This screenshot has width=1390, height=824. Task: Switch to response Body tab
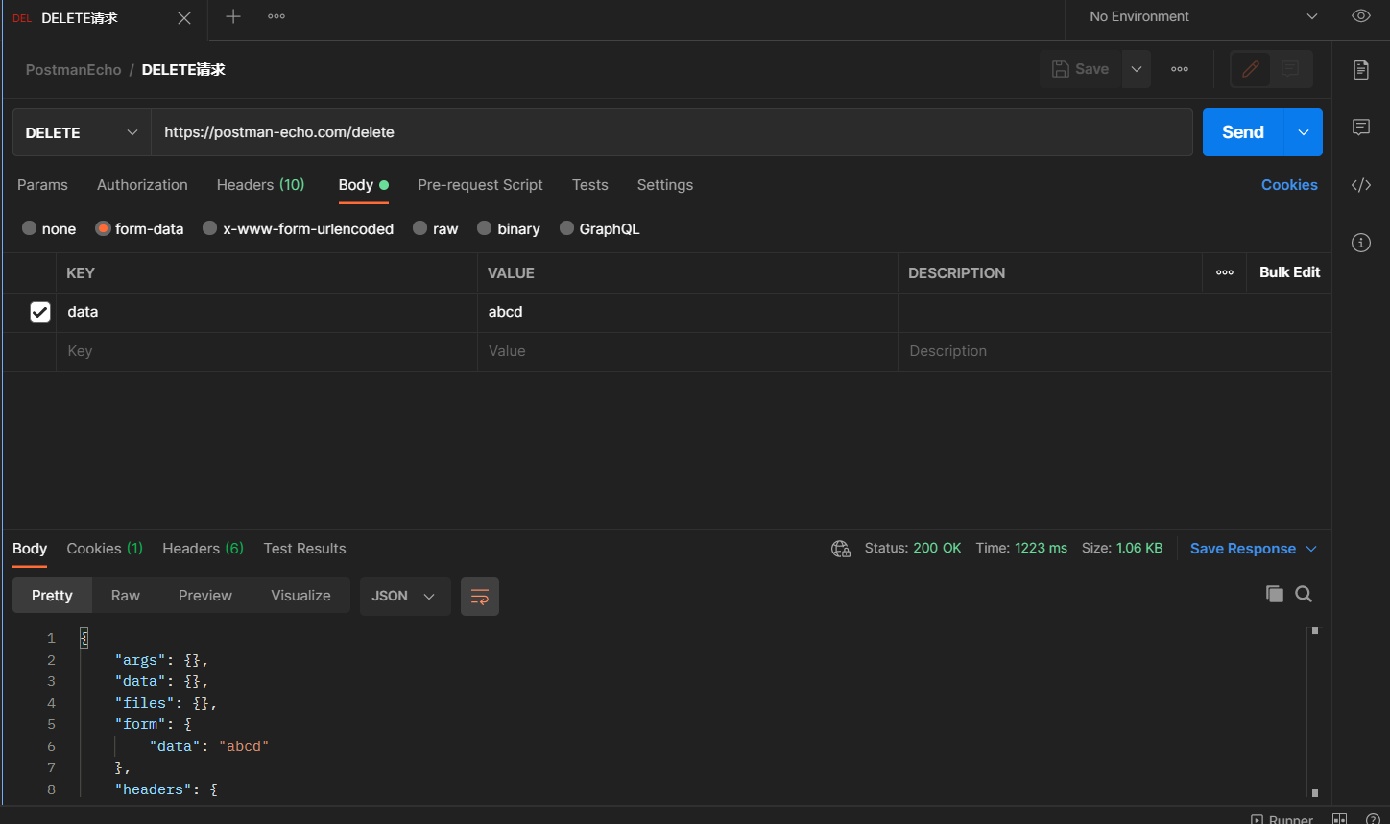coord(30,549)
